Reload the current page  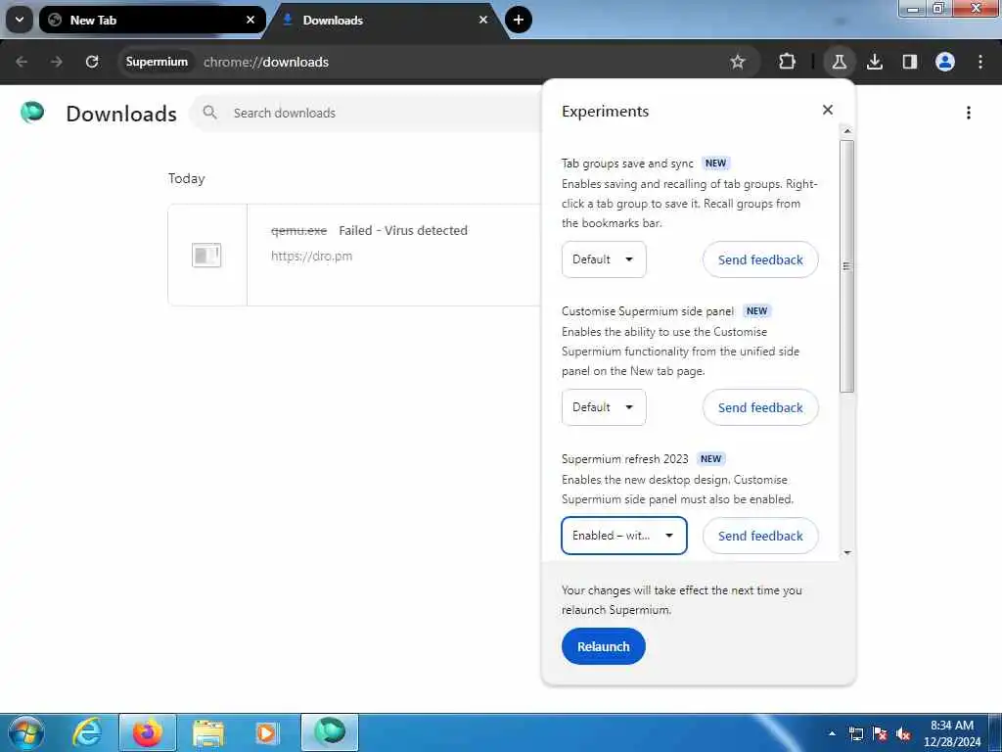[92, 62]
